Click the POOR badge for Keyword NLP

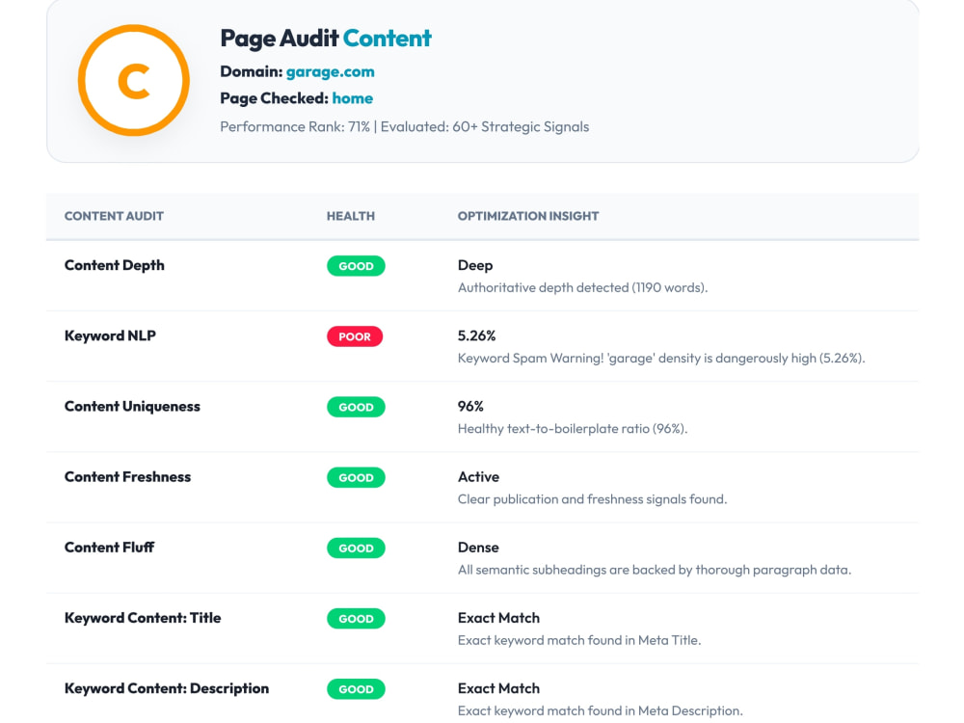click(355, 336)
